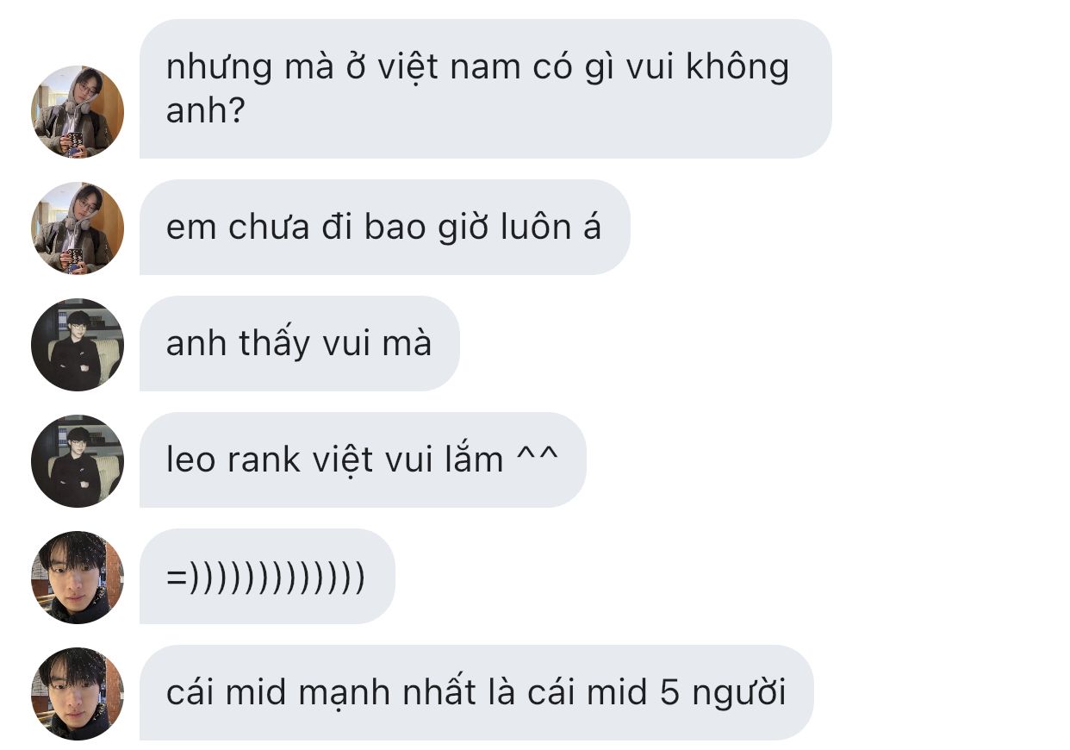Image resolution: width=1070 pixels, height=750 pixels.
Task: Select the "nhưng mà ở việt nam" message bubble
Action: pos(485,89)
